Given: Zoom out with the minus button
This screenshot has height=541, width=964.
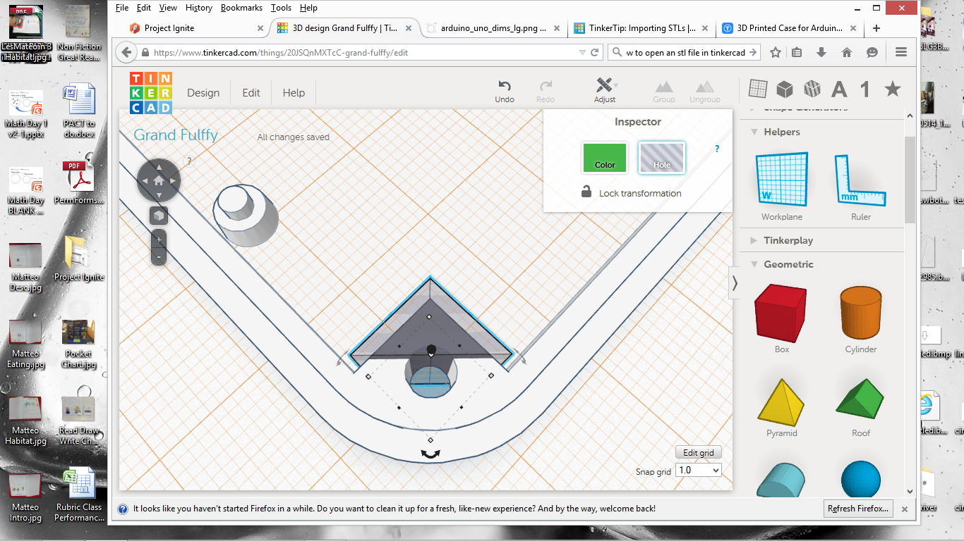Looking at the screenshot, I should coord(159,257).
